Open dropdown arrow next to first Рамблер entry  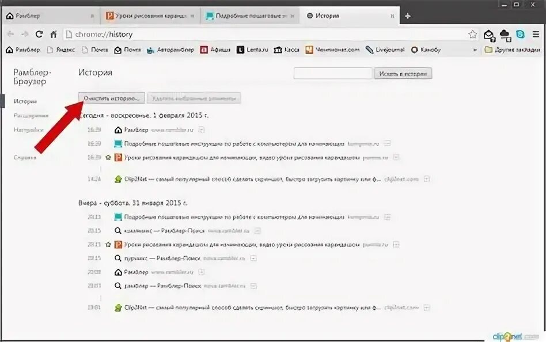[201, 130]
